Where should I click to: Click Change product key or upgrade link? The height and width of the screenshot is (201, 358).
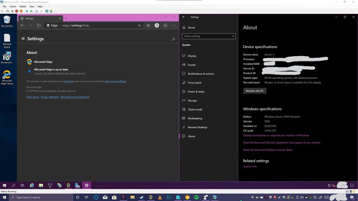[276, 135]
